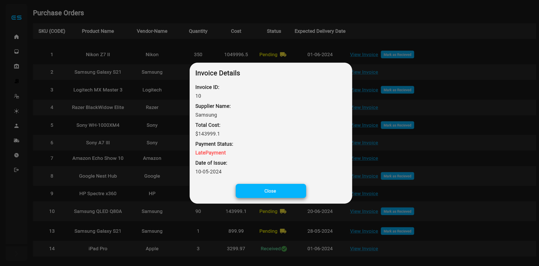539x266 pixels.
Task: Click the Status column header
Action: (274, 31)
